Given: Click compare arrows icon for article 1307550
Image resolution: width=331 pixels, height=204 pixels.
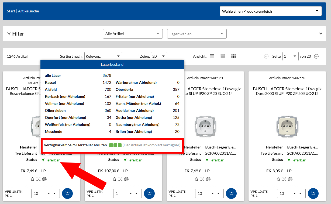Looking at the screenshot, I should pyautogui.click(x=284, y=179).
